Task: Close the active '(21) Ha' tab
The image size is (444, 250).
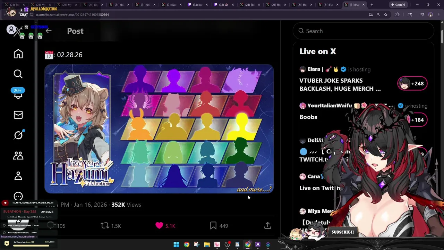Action: coord(364,5)
